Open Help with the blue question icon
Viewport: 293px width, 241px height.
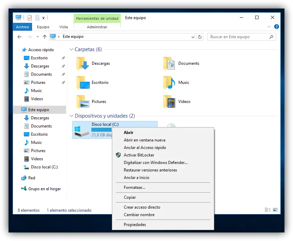click(x=277, y=27)
